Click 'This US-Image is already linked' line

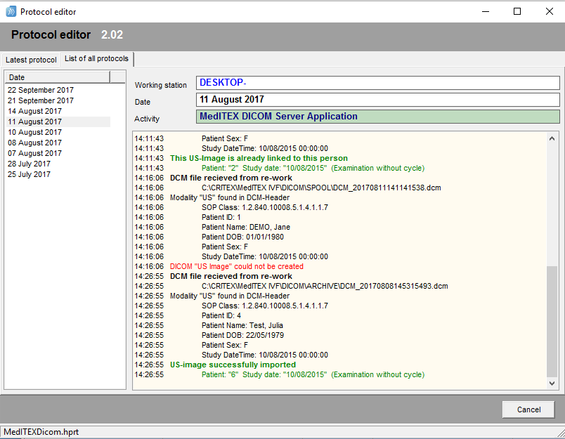[x=259, y=158]
